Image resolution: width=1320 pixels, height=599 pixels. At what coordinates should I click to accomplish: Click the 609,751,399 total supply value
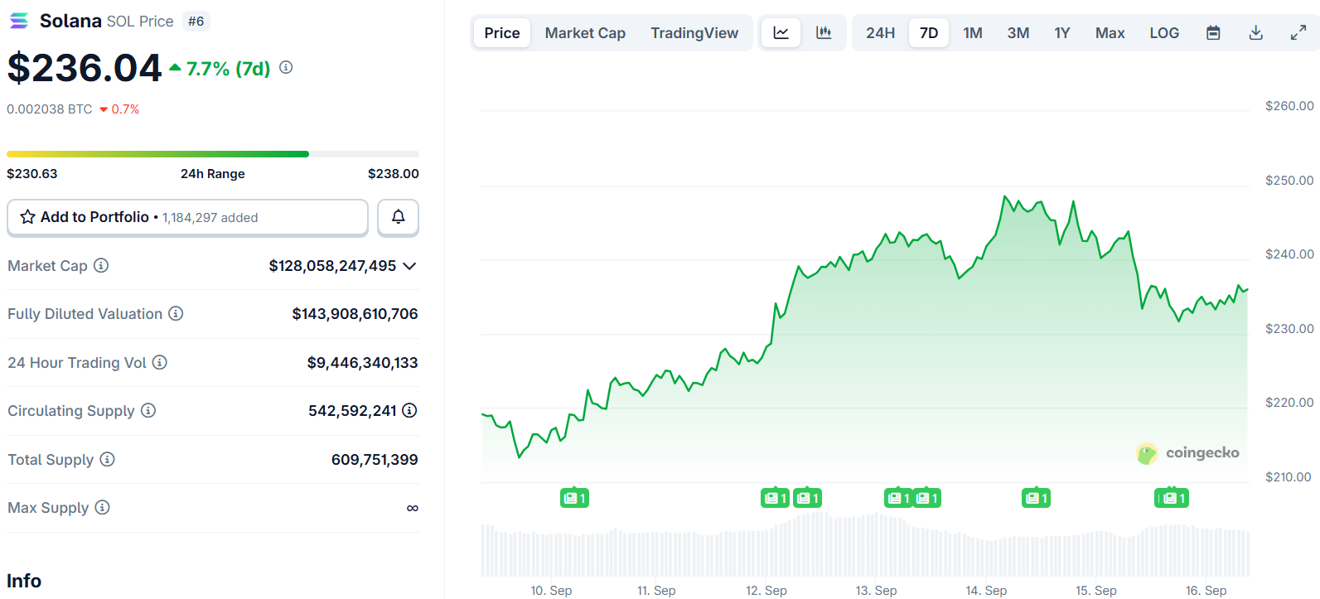(x=375, y=460)
